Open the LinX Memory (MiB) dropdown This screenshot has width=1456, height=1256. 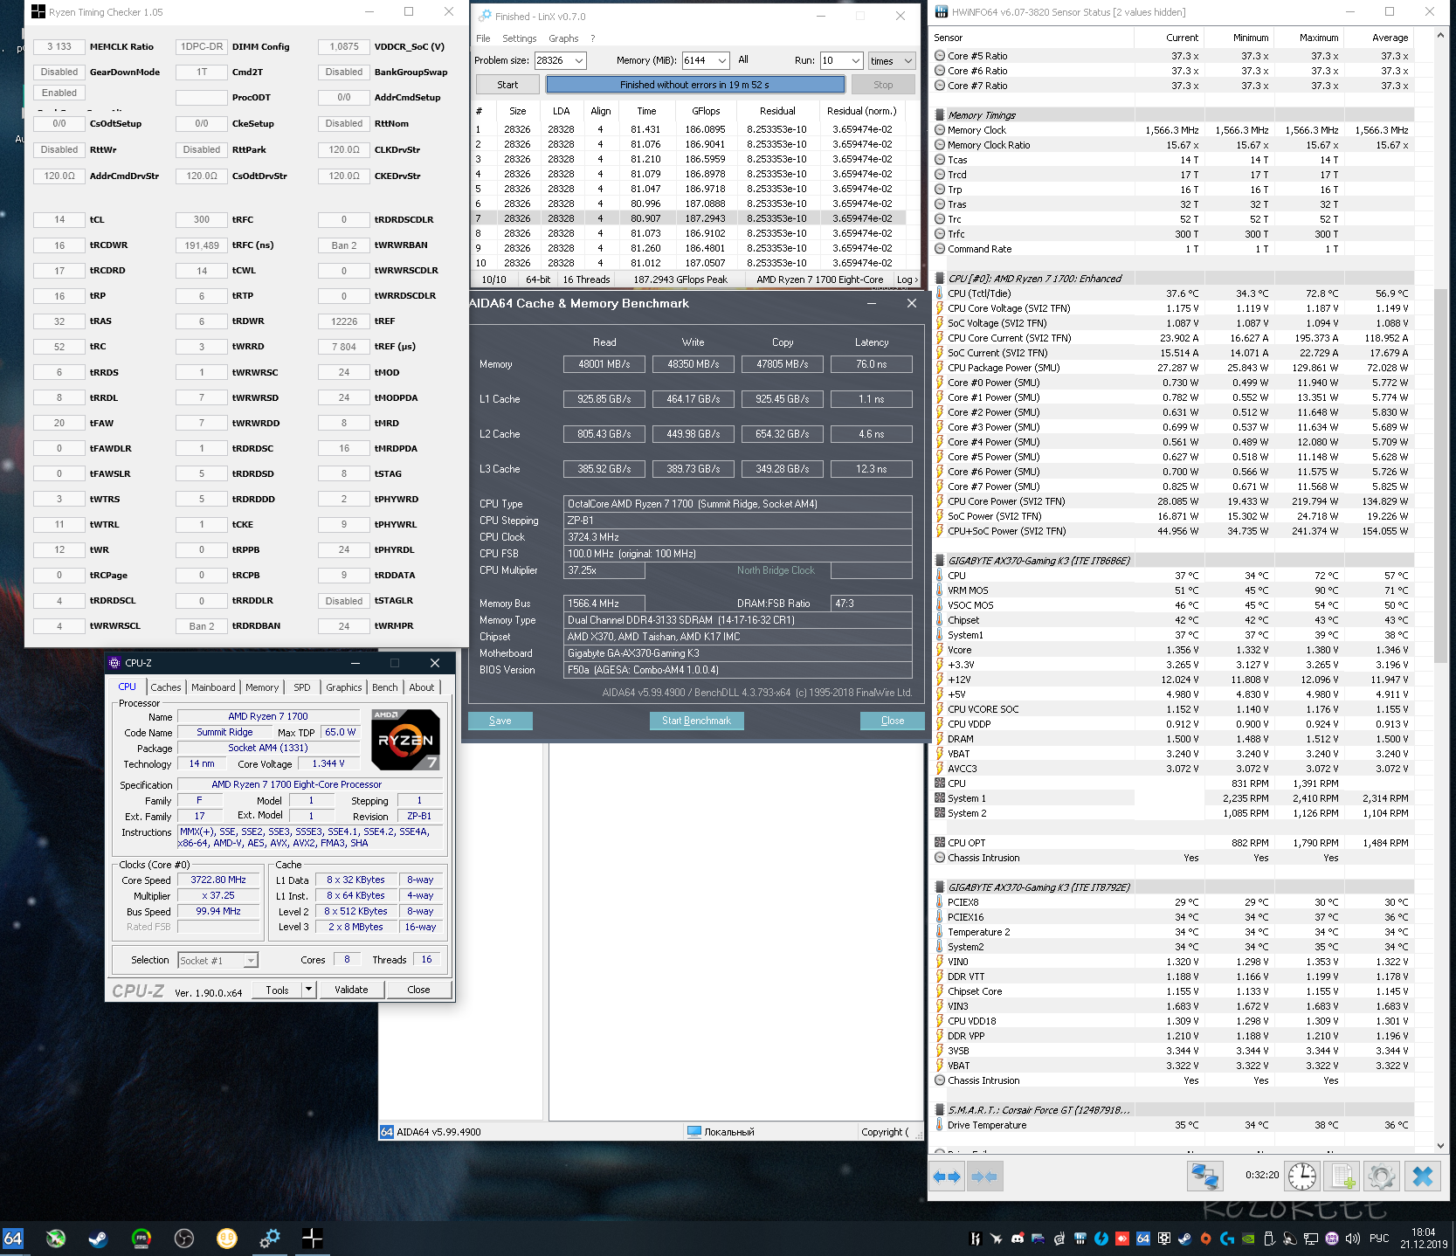point(722,60)
